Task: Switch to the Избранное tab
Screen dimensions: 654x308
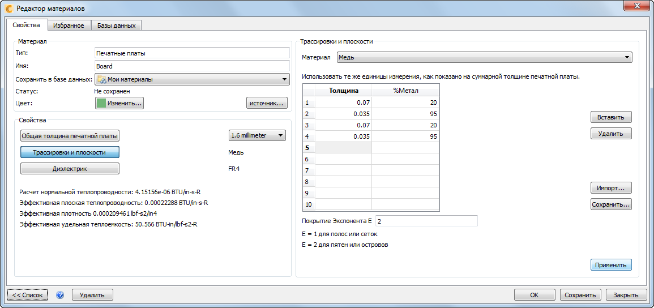Action: click(69, 25)
